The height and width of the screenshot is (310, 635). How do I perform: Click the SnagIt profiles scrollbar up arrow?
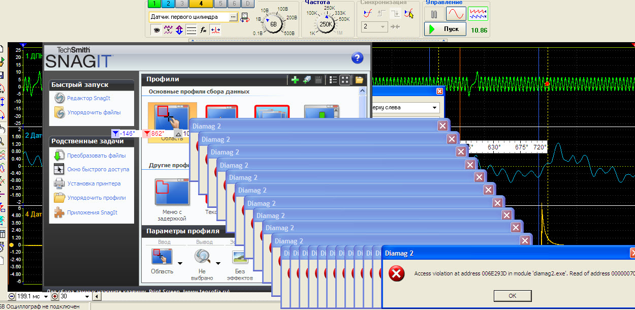pyautogui.click(x=363, y=91)
